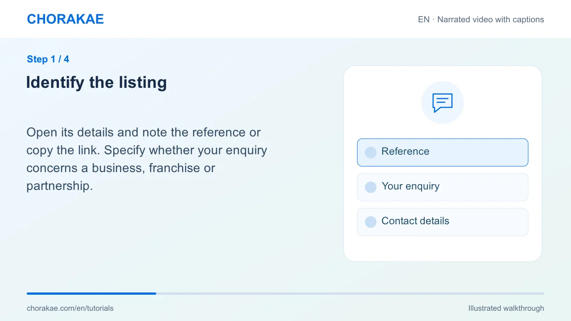Screen dimensions: 571x321
Task: Click the Step 1 / 4 indicator
Action: coord(48,59)
